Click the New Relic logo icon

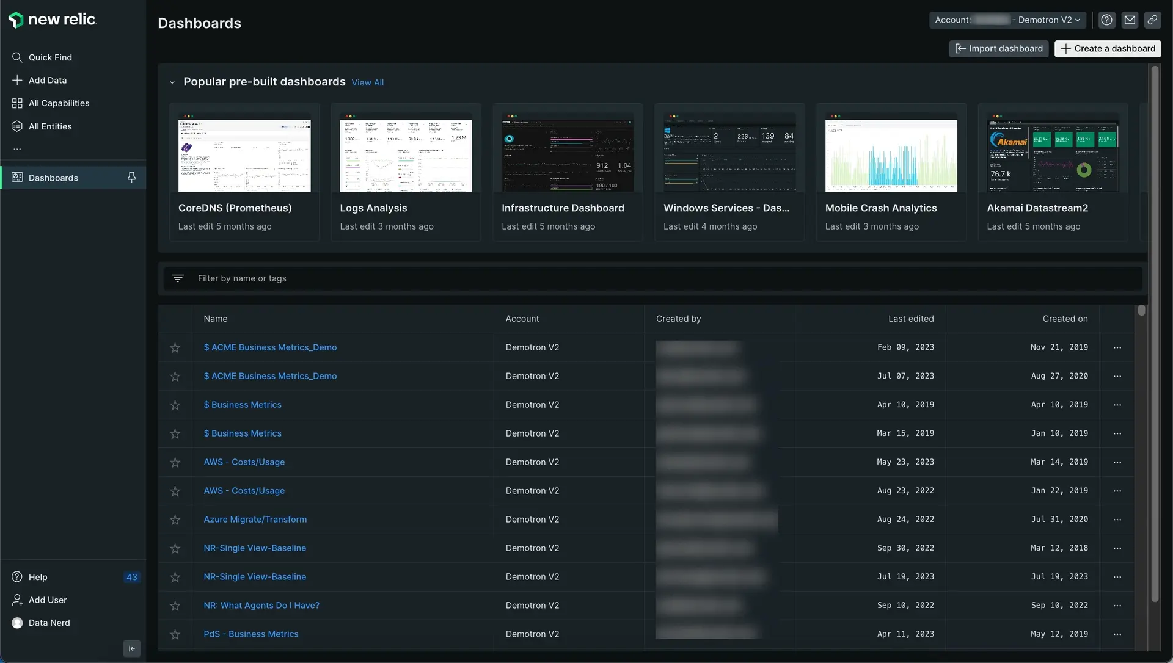(15, 18)
